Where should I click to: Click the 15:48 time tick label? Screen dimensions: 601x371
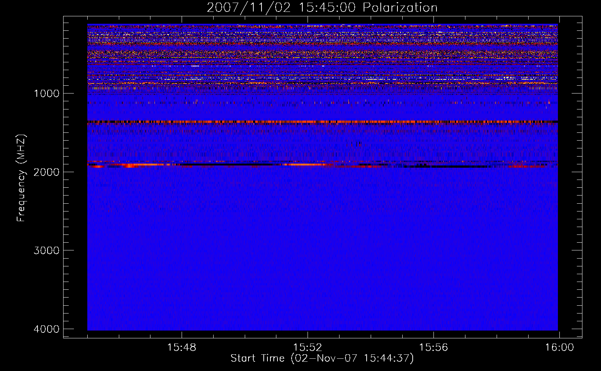click(182, 348)
